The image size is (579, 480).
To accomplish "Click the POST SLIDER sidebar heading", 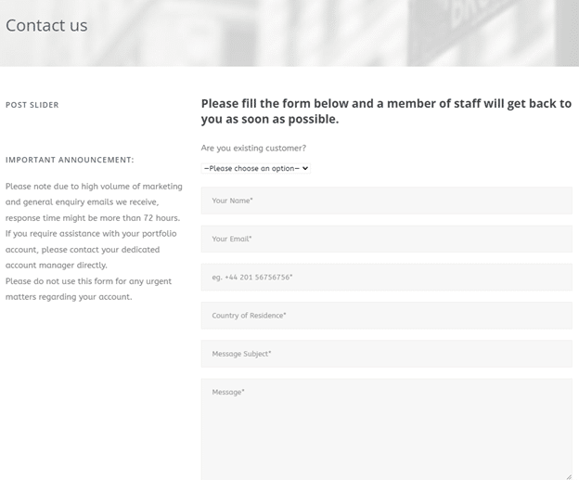I will pyautogui.click(x=32, y=105).
